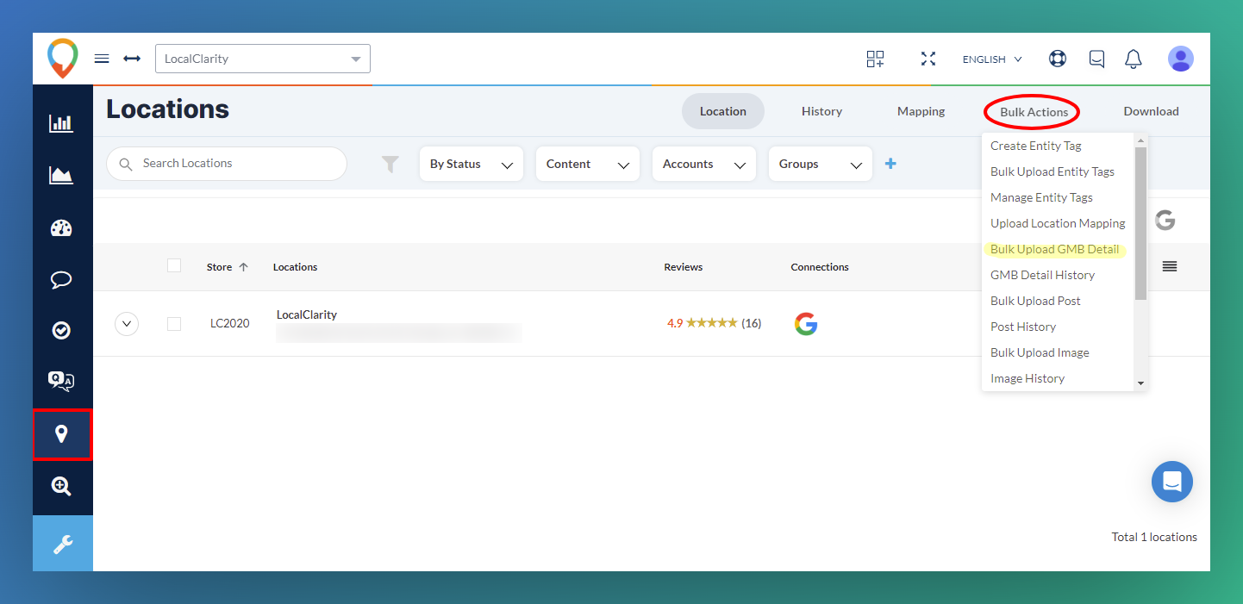Open the ENGLISH language dropdown
The width and height of the screenshot is (1243, 604).
(992, 59)
